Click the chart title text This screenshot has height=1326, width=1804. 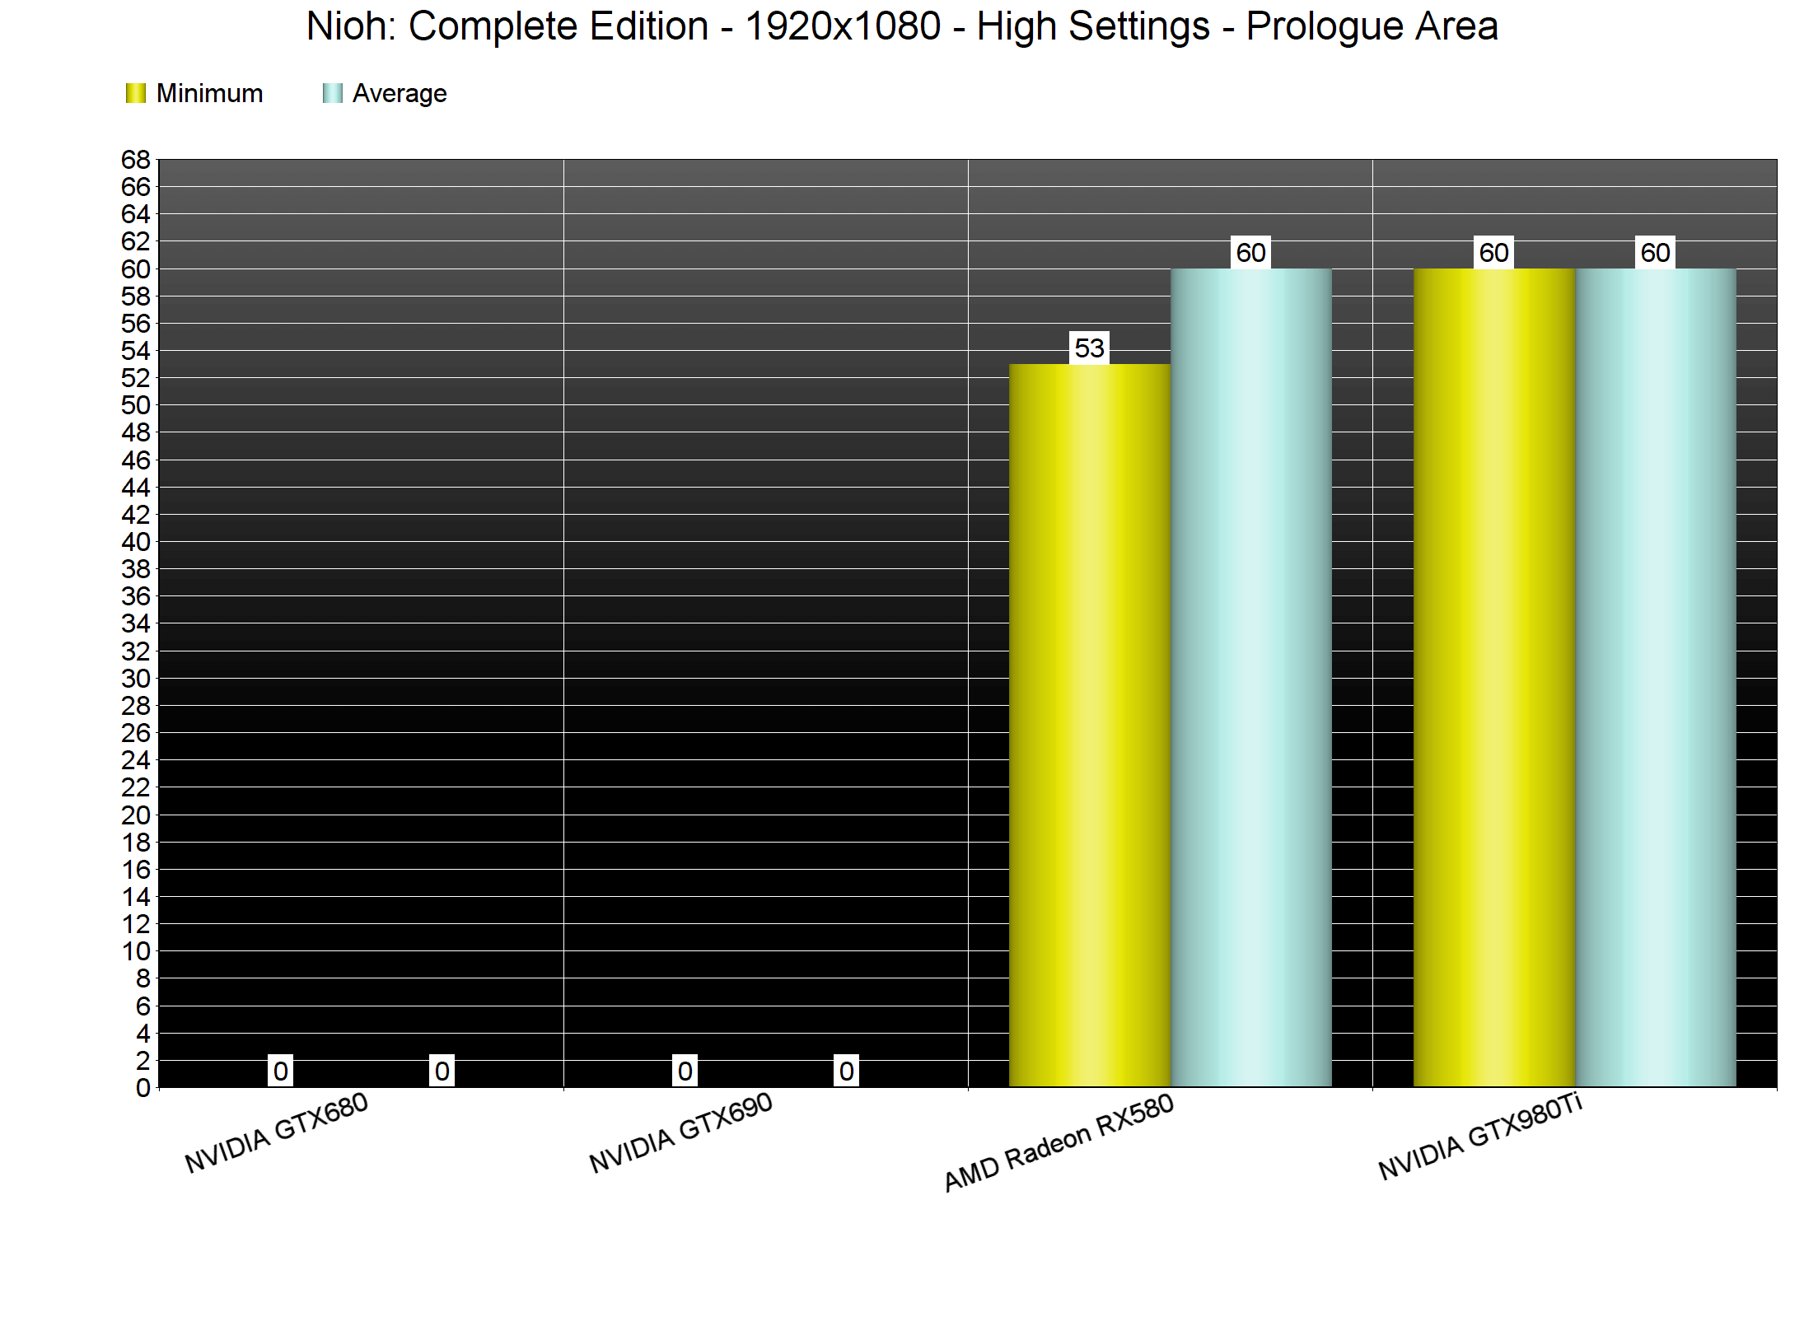pos(902,26)
